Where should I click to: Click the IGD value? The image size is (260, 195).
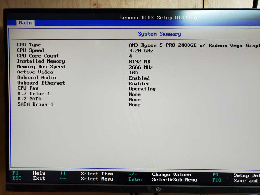click(x=133, y=72)
